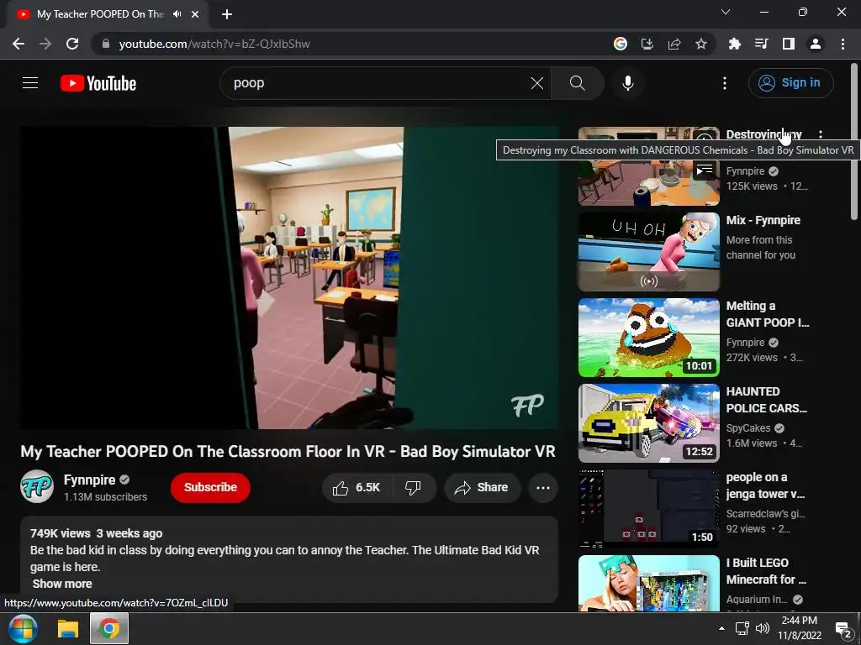This screenshot has width=861, height=645.
Task: Open File Explorer from the taskbar
Action: point(69,628)
